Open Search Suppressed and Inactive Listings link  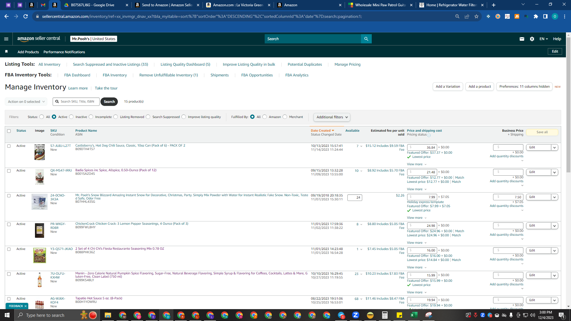tap(110, 64)
